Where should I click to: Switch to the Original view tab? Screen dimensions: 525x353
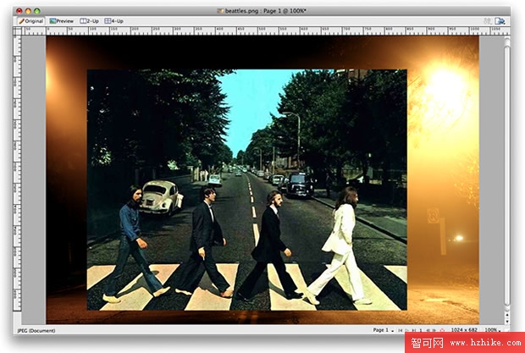[31, 20]
